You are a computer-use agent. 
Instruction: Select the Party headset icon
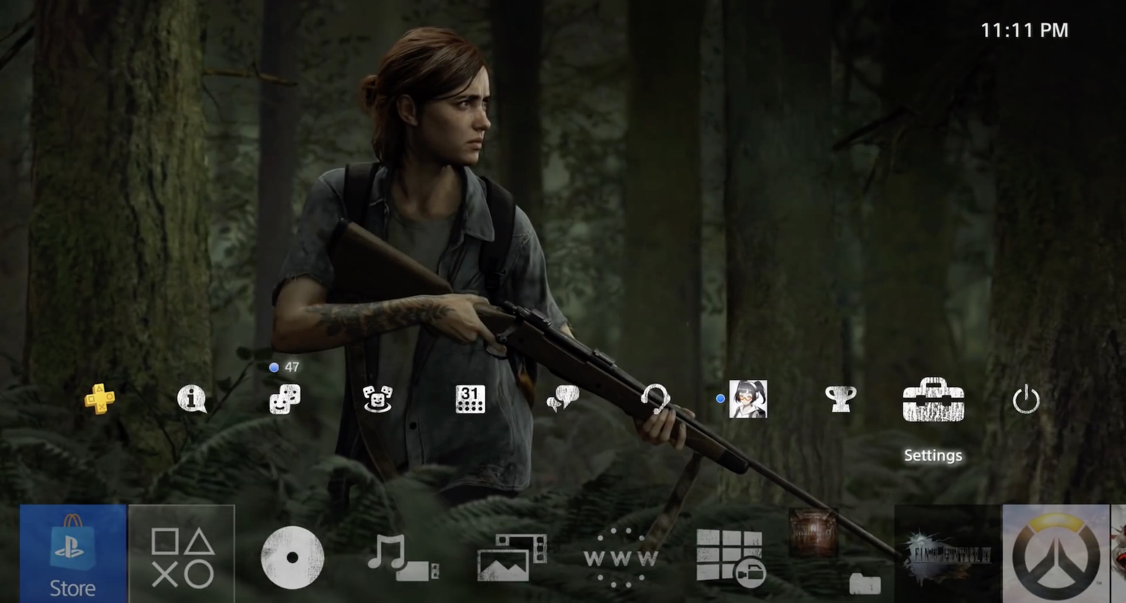(655, 398)
